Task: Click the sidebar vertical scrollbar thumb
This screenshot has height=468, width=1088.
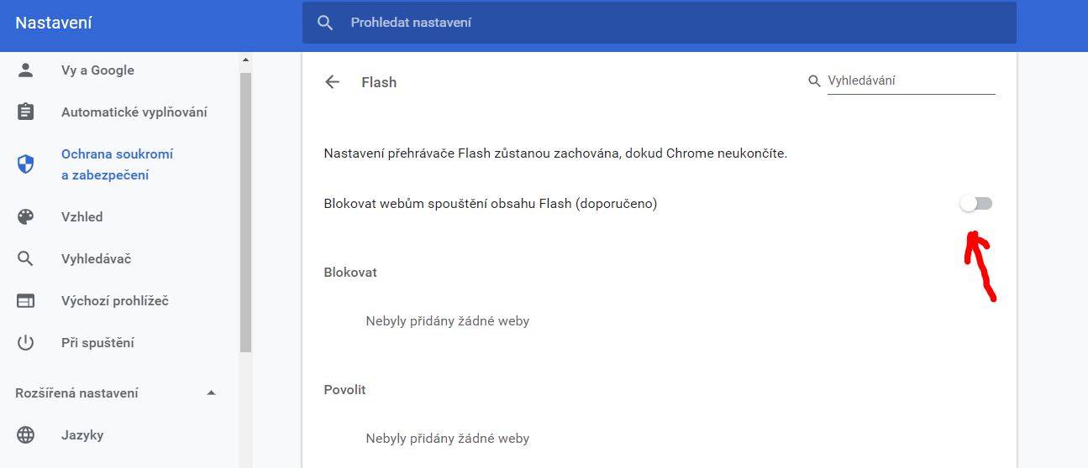Action: tap(245, 211)
